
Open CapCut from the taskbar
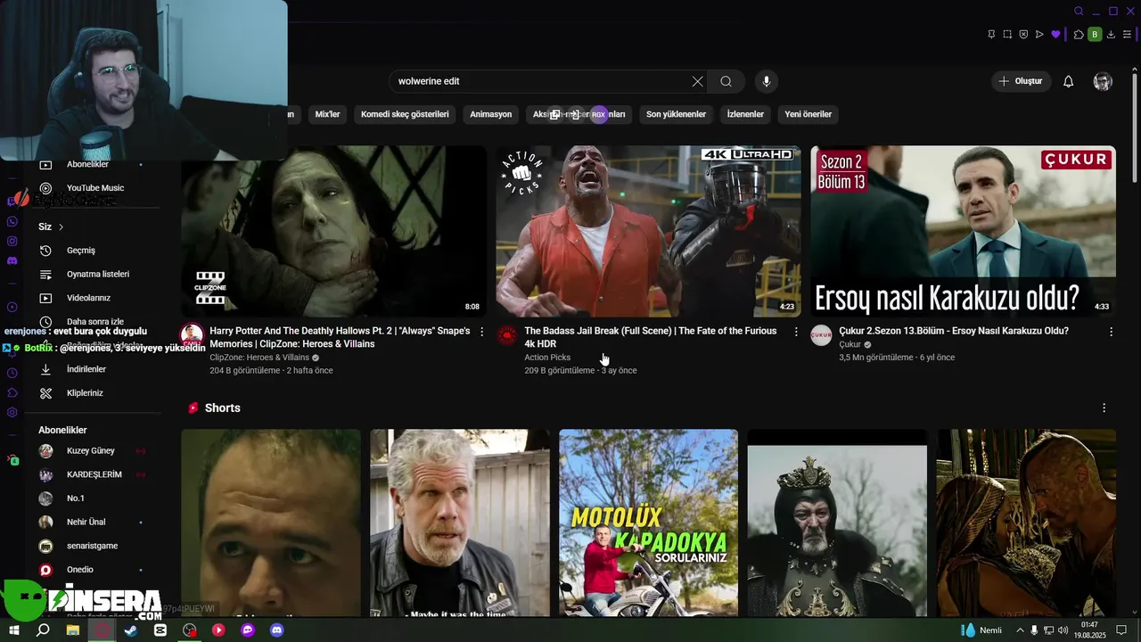click(160, 630)
